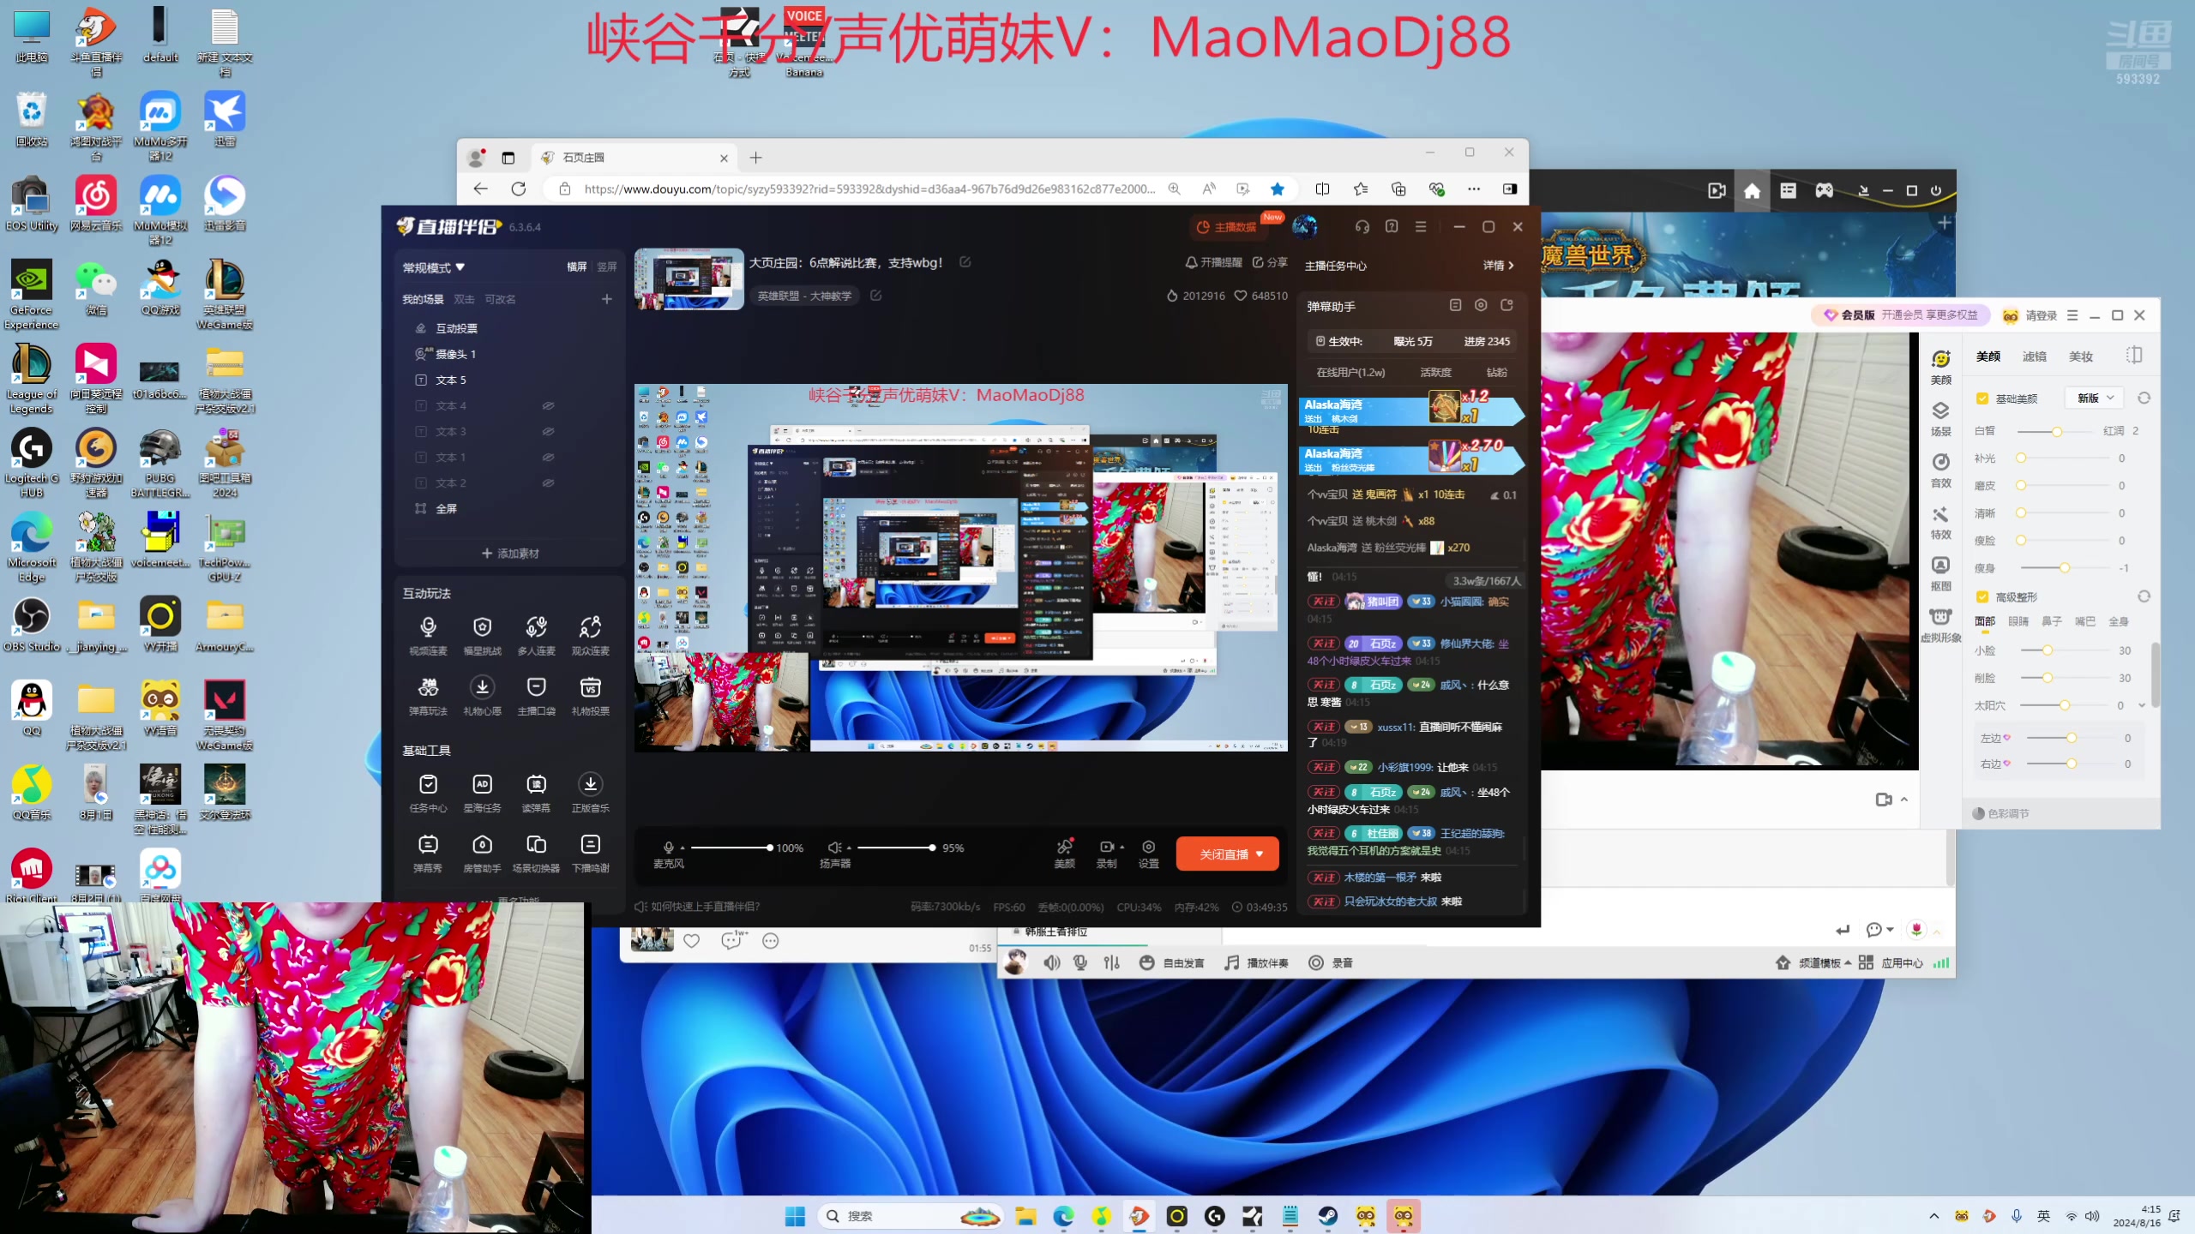Open the 礼物心愿 gift wish tool
This screenshot has width=2195, height=1234.
(x=482, y=696)
